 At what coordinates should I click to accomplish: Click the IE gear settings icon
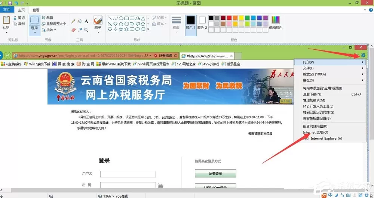[363, 55]
